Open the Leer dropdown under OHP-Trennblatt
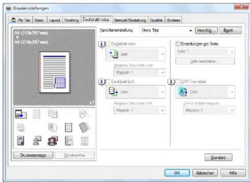Viewport: 250px width, 182px height. point(205,92)
